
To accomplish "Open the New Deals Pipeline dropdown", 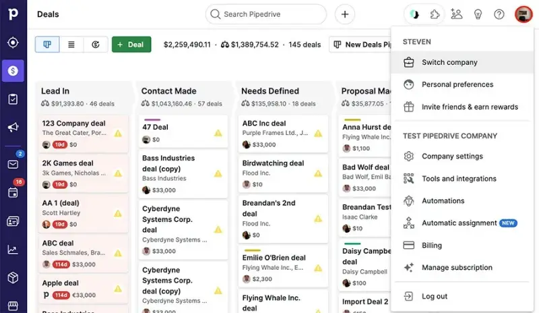I will (x=360, y=45).
